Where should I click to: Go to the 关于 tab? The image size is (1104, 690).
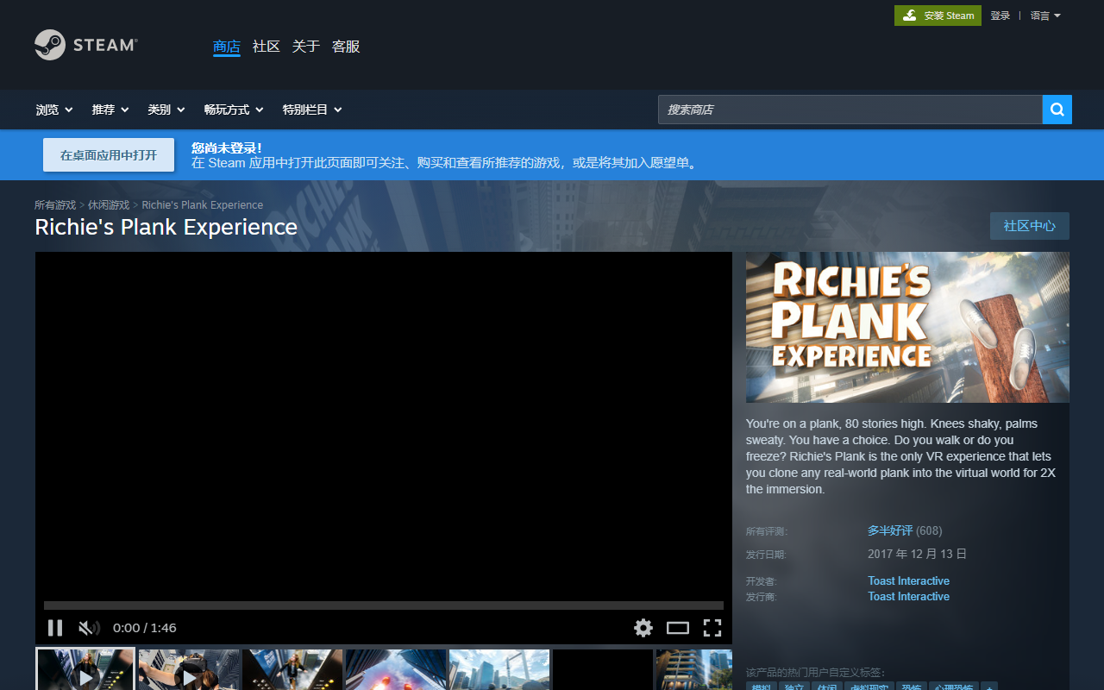coord(306,47)
